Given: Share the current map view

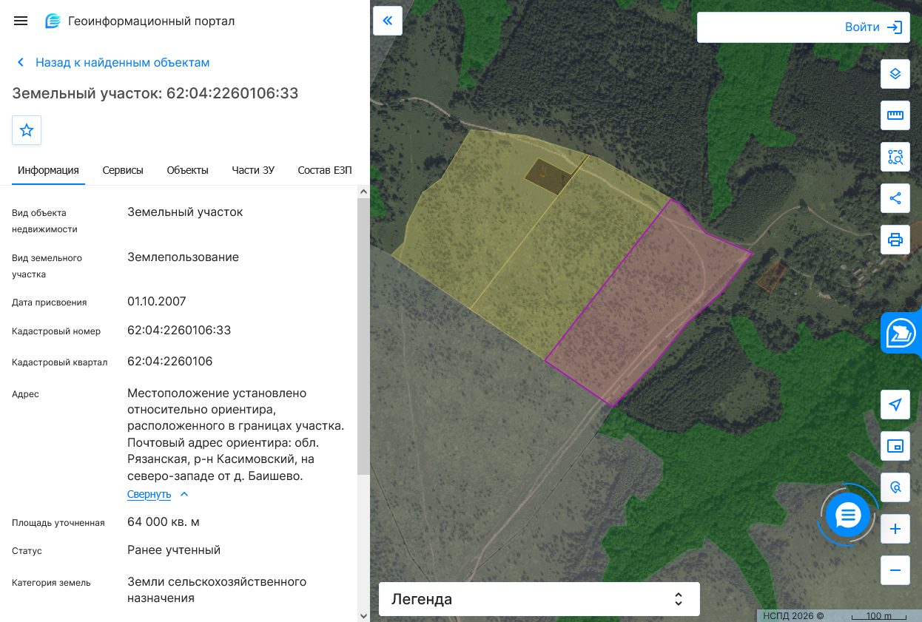Looking at the screenshot, I should (895, 198).
